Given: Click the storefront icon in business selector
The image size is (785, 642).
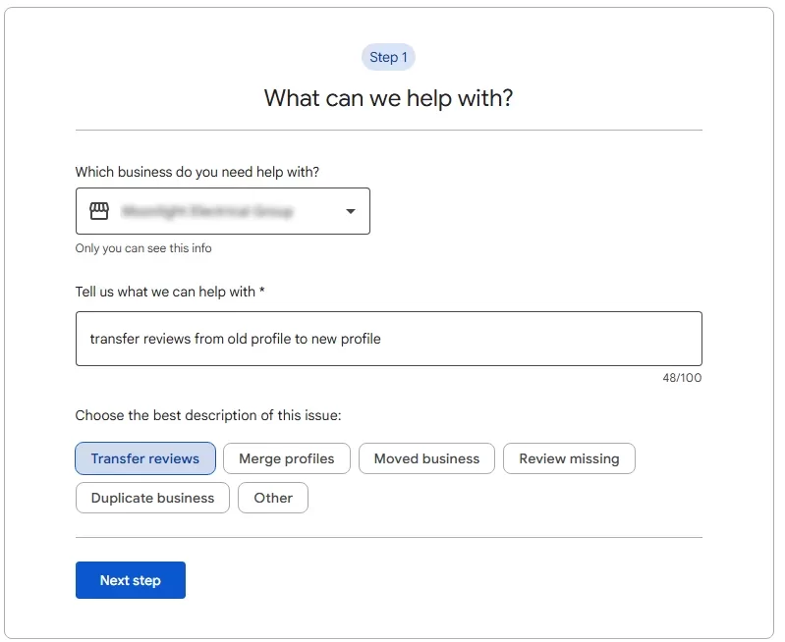Looking at the screenshot, I should click(99, 211).
